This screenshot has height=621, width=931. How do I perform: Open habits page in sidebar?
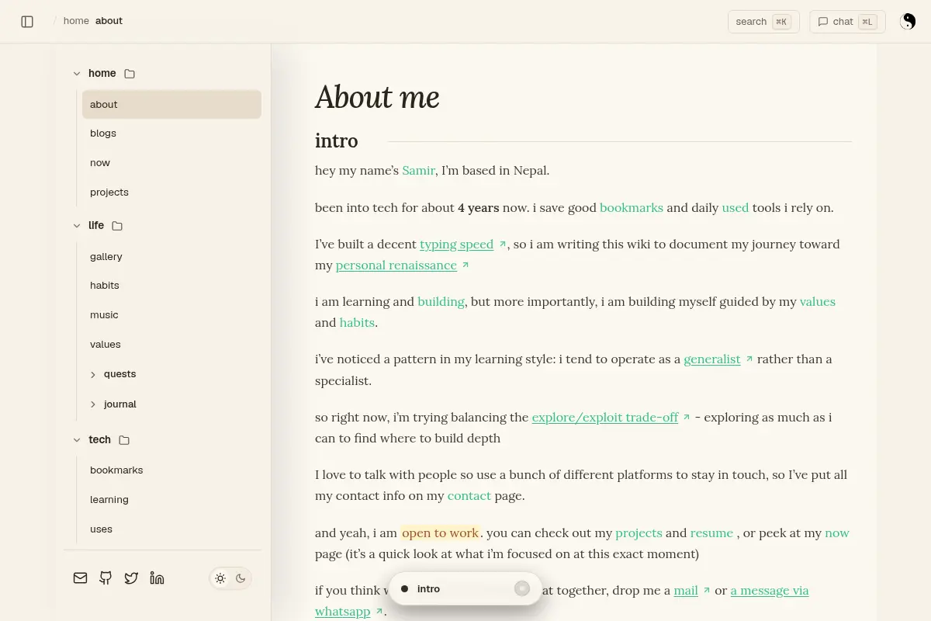coord(171,286)
